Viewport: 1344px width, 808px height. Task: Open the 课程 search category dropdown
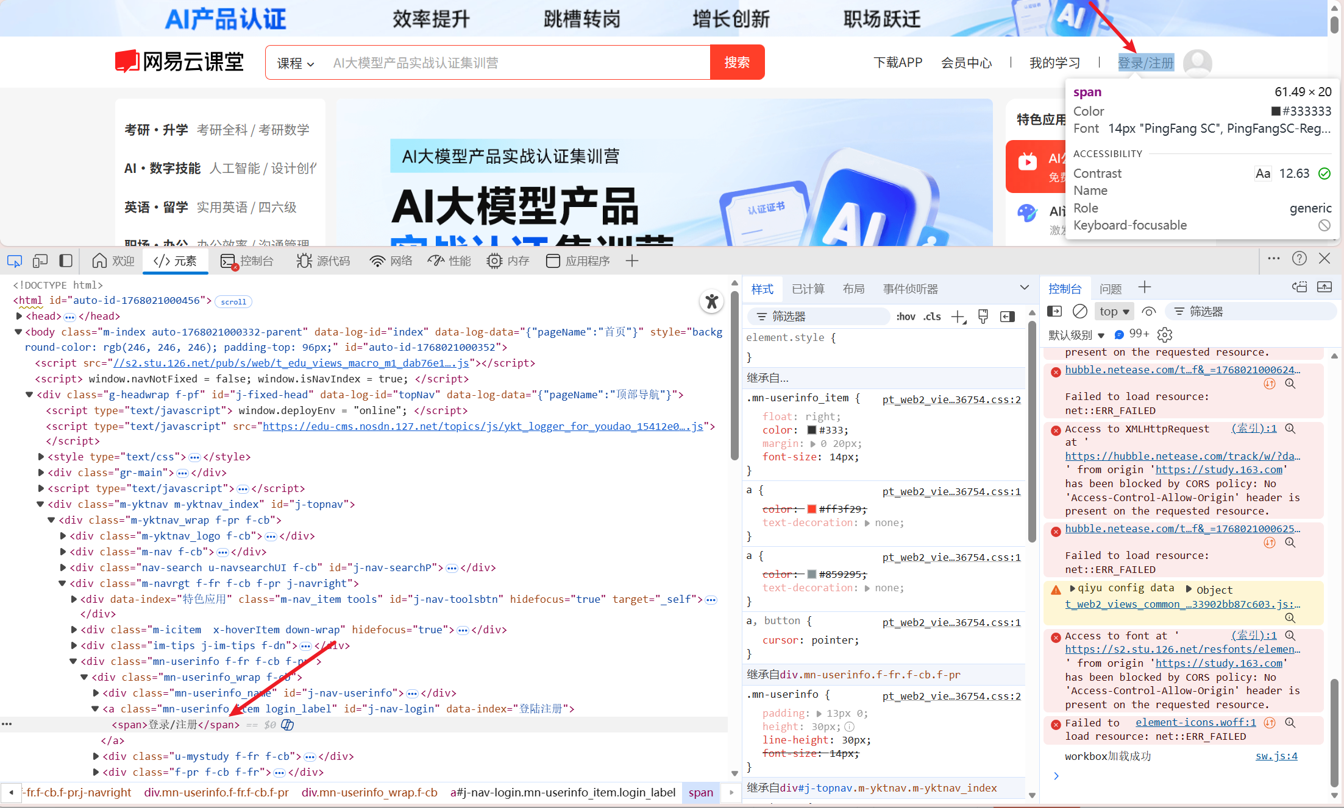(x=296, y=63)
